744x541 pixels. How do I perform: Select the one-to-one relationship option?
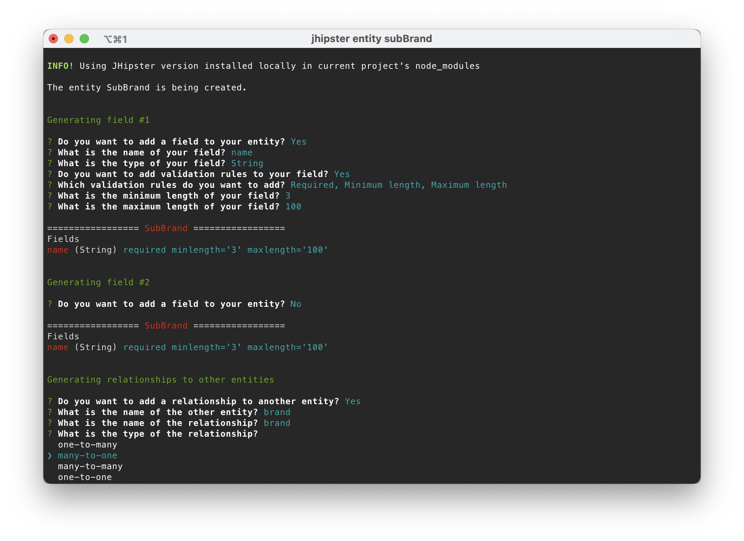coord(85,477)
